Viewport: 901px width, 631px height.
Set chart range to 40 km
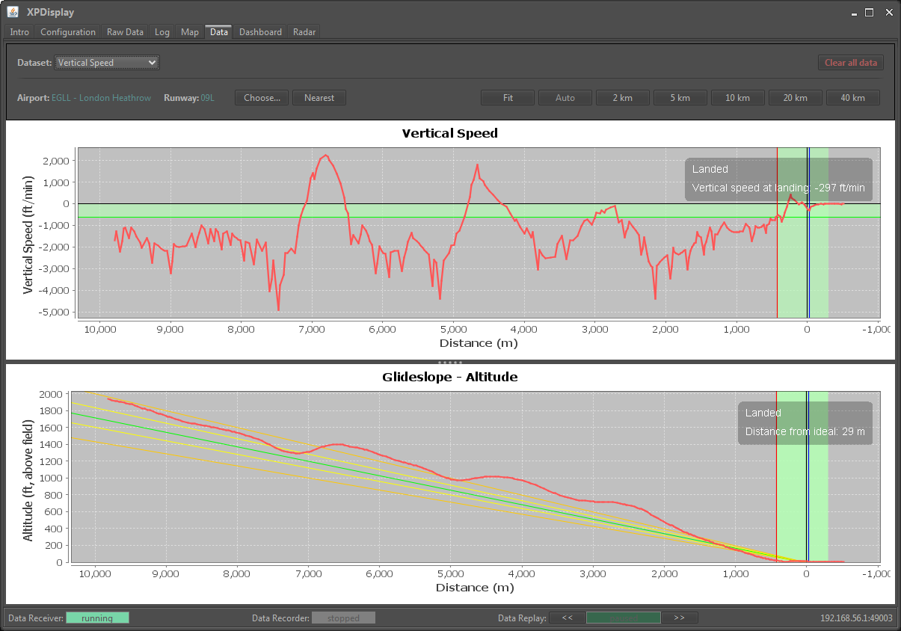pos(852,98)
